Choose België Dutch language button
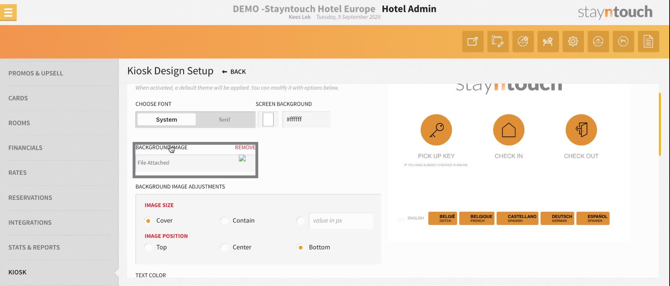 (442, 218)
